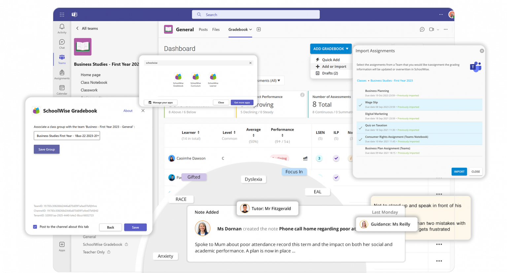Viewport: 507px width, 273px height.
Task: Switch to the Posts tab
Action: point(203,29)
